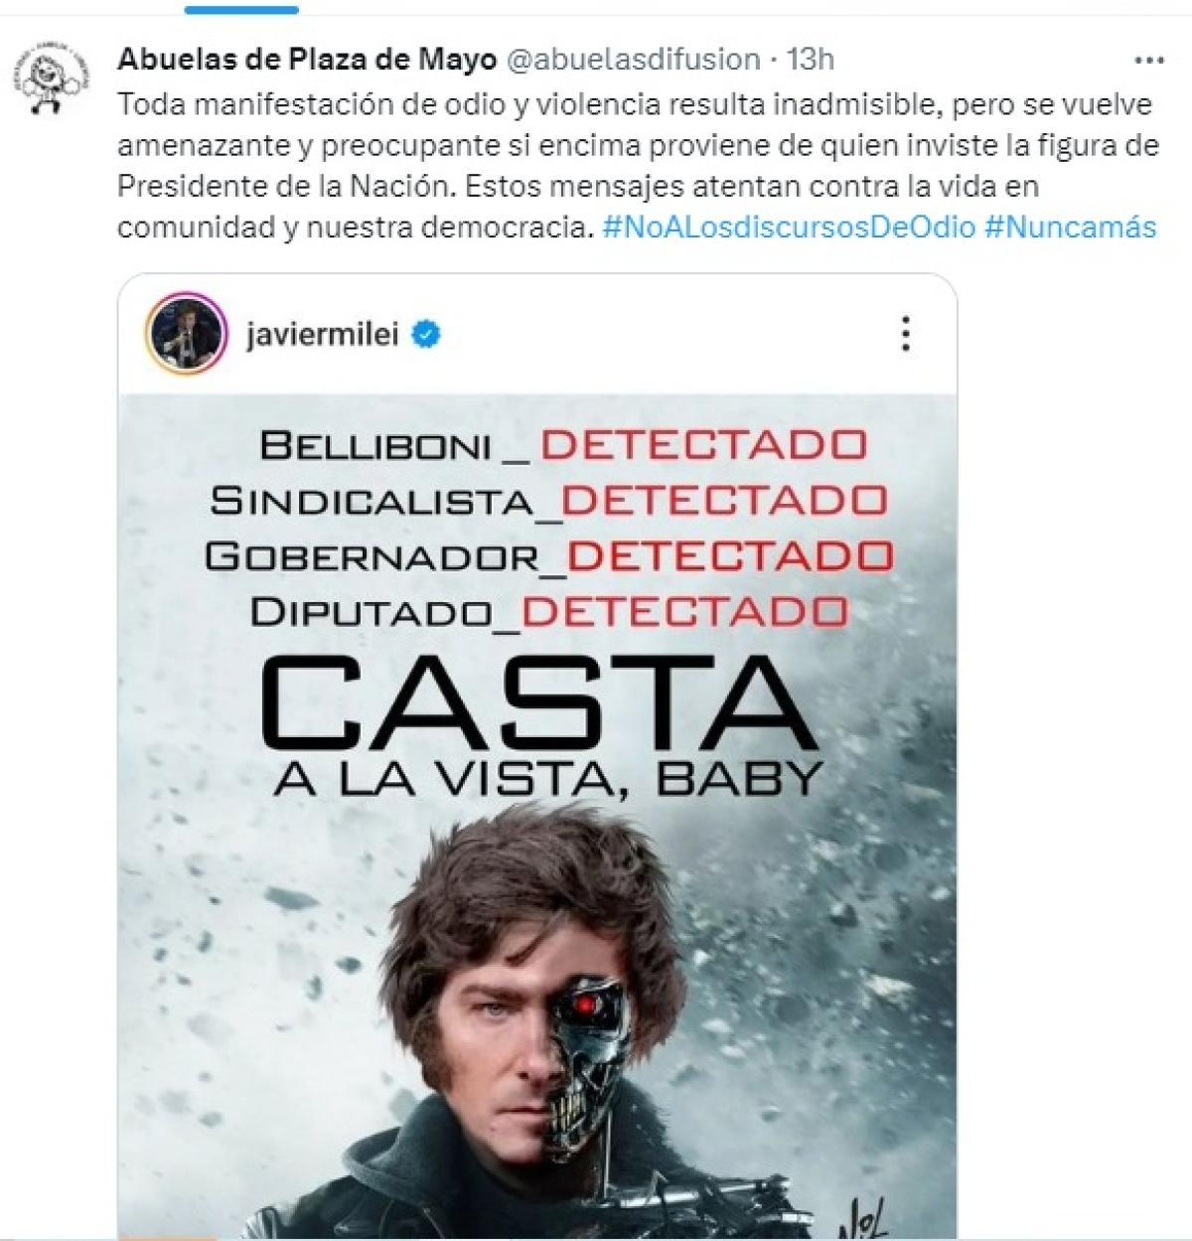
Task: Open the vertical three-dot menu on embedded post
Action: 905,334
